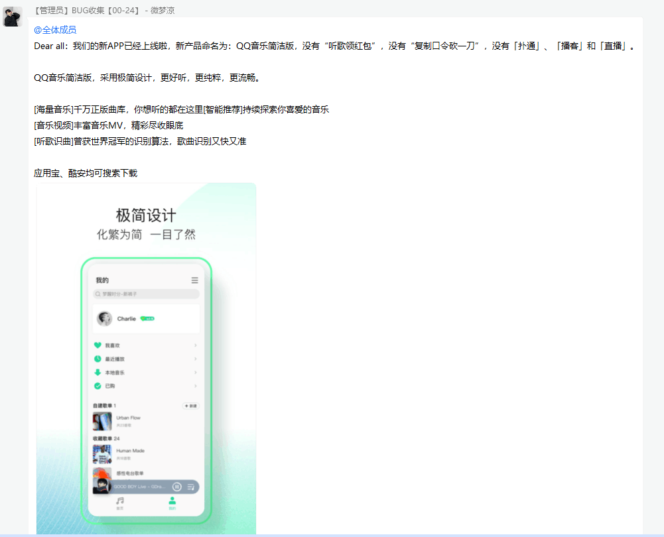Pause the playing track GOOD BOY Live
The width and height of the screenshot is (664, 537).
(x=177, y=487)
